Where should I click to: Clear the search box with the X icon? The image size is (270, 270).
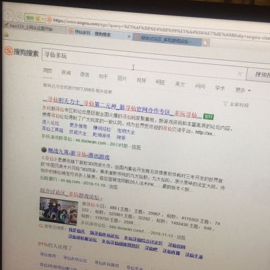[x=240, y=74]
